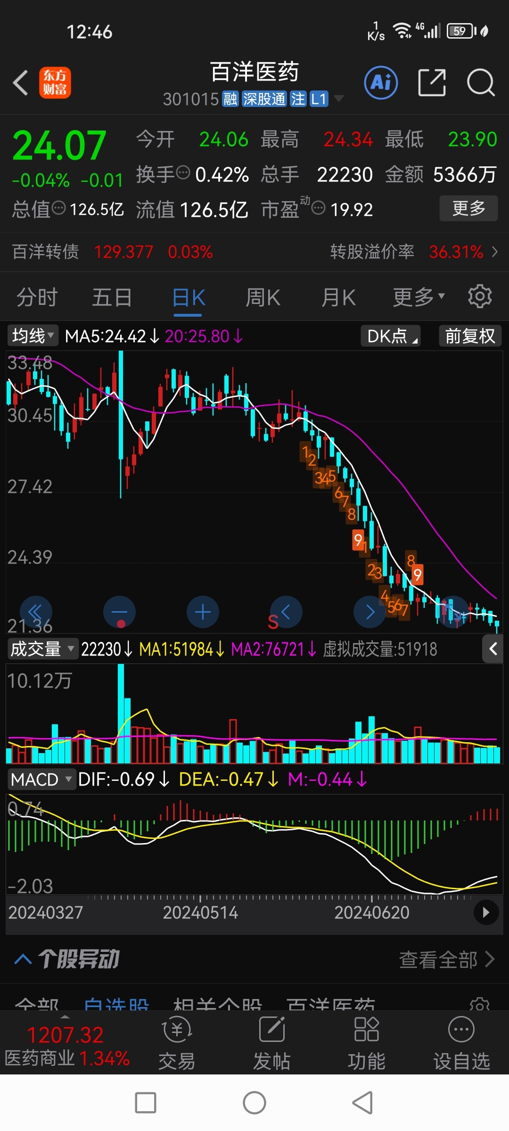Tap Android home circle button
Image resolution: width=509 pixels, height=1131 pixels.
pyautogui.click(x=254, y=1103)
